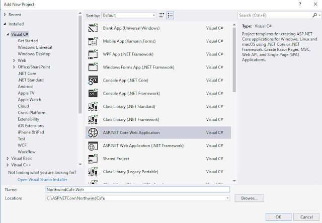Click the project Name input field
This screenshot has width=322, height=223.
click(137, 189)
